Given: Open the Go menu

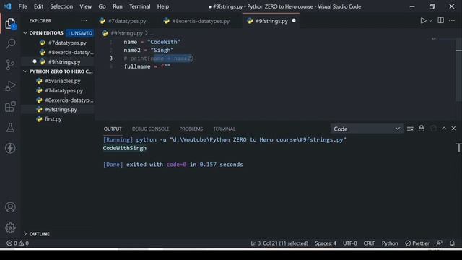Looking at the screenshot, I should [x=102, y=6].
